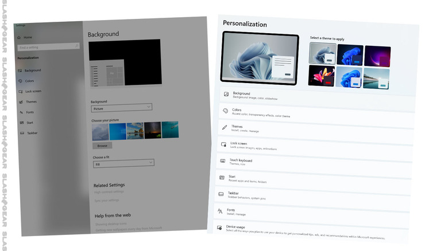Open Home in Windows 10 settings
The height and width of the screenshot is (251, 448).
[28, 37]
